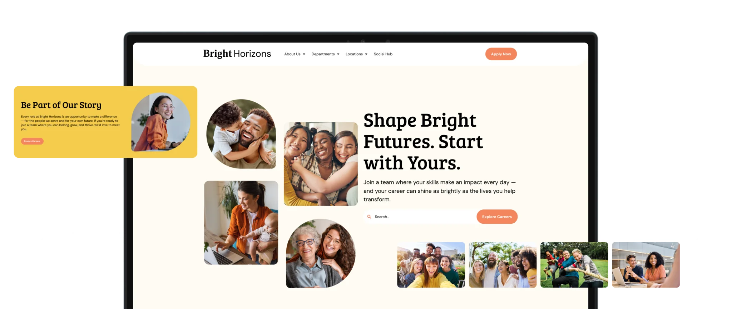Open the Social Hub page
Screen dimensions: 732x309
[383, 54]
